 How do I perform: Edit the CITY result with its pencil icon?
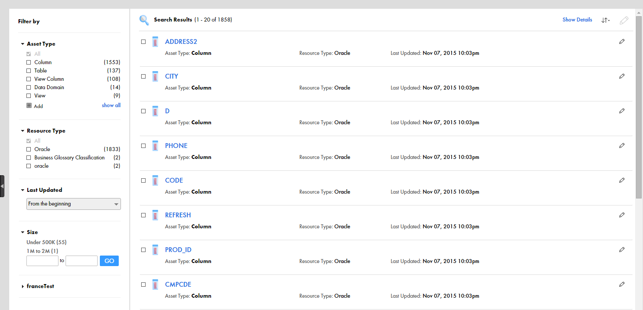[x=621, y=76]
